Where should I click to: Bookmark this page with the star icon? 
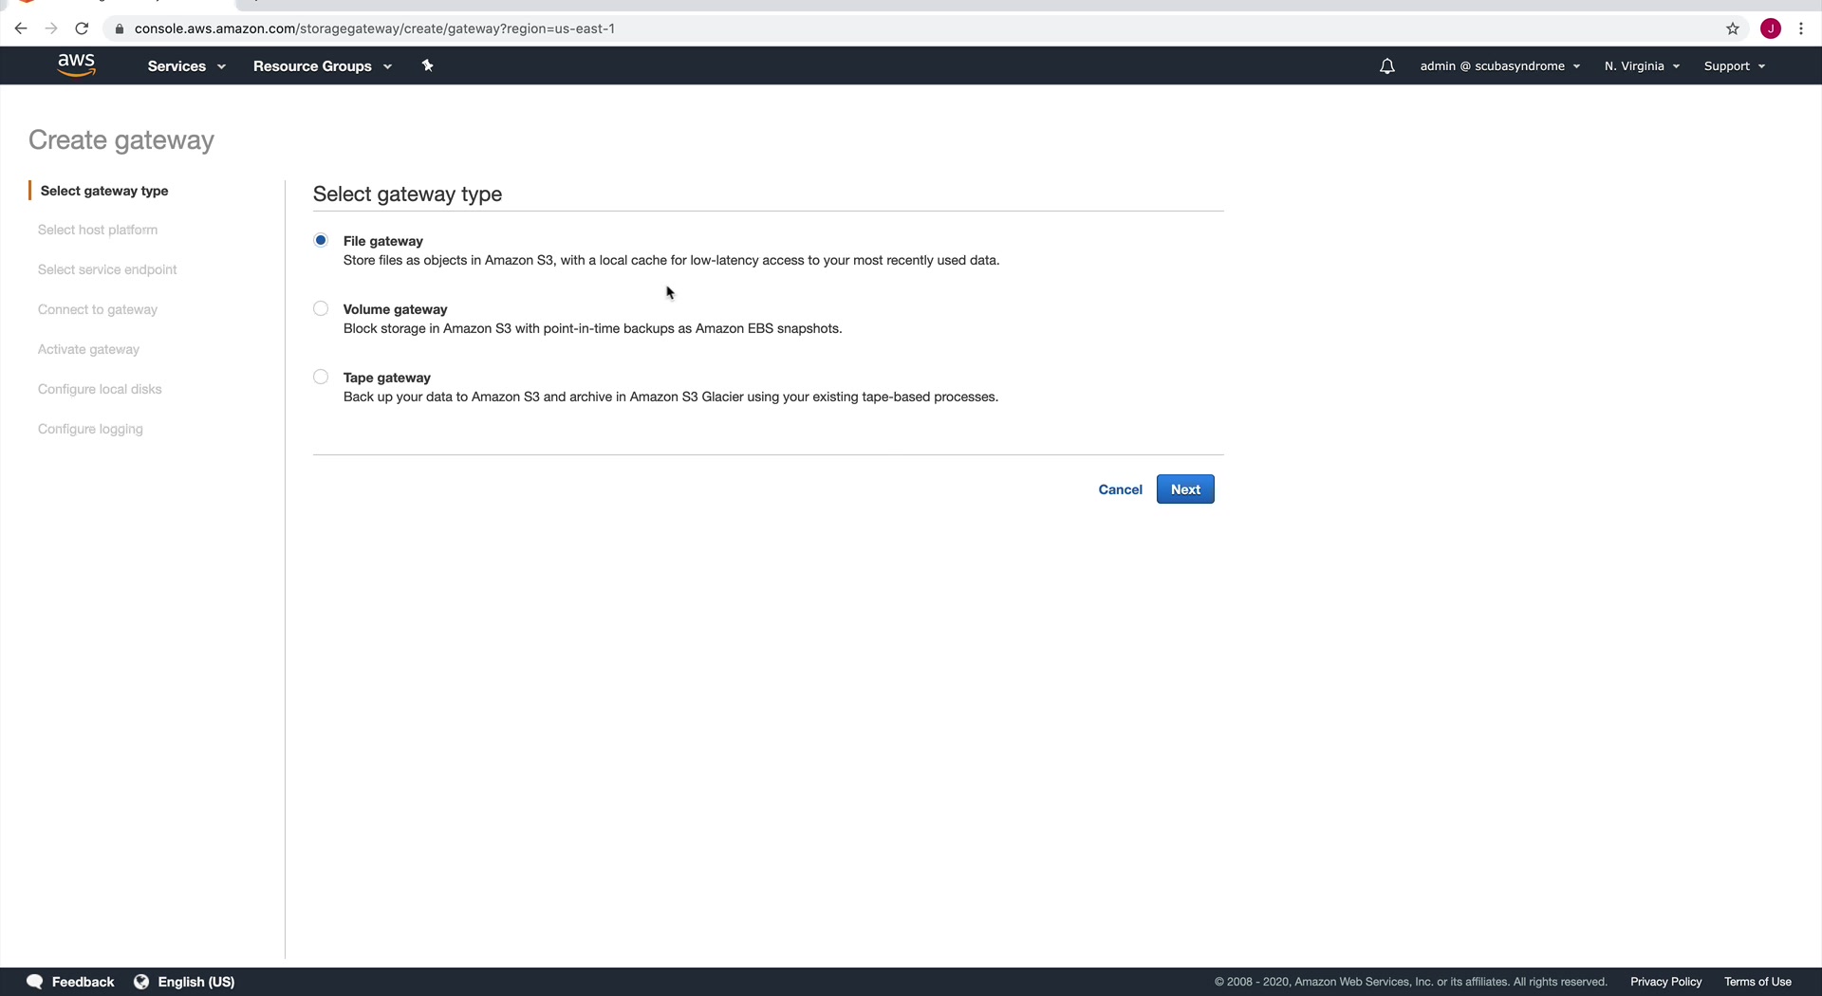1733,28
